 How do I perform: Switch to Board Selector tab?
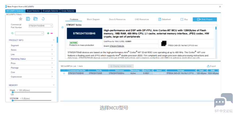click(33, 11)
